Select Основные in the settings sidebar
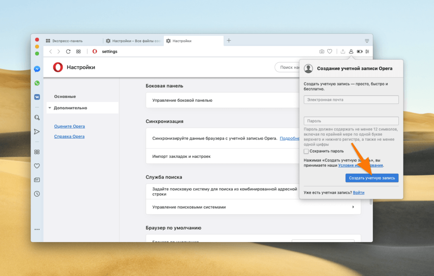This screenshot has height=276, width=434. pos(65,97)
